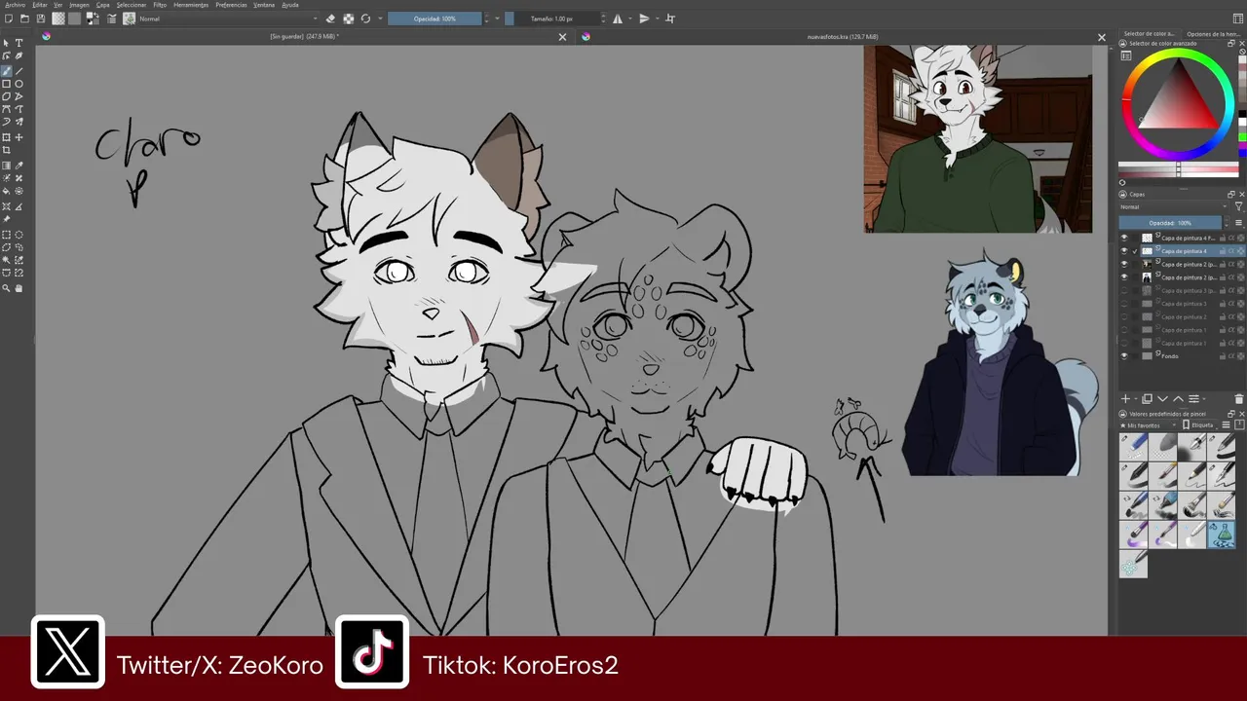This screenshot has width=1247, height=701.
Task: Open the Herramientas menu
Action: (190, 5)
